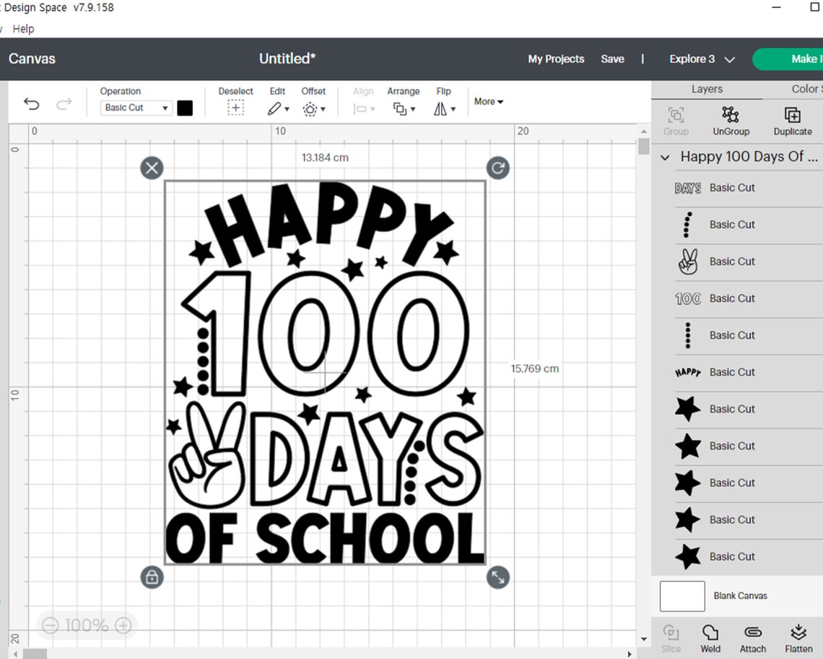Screen dimensions: 823x659
Task: Open the Explore 3 dropdown
Action: pos(700,59)
